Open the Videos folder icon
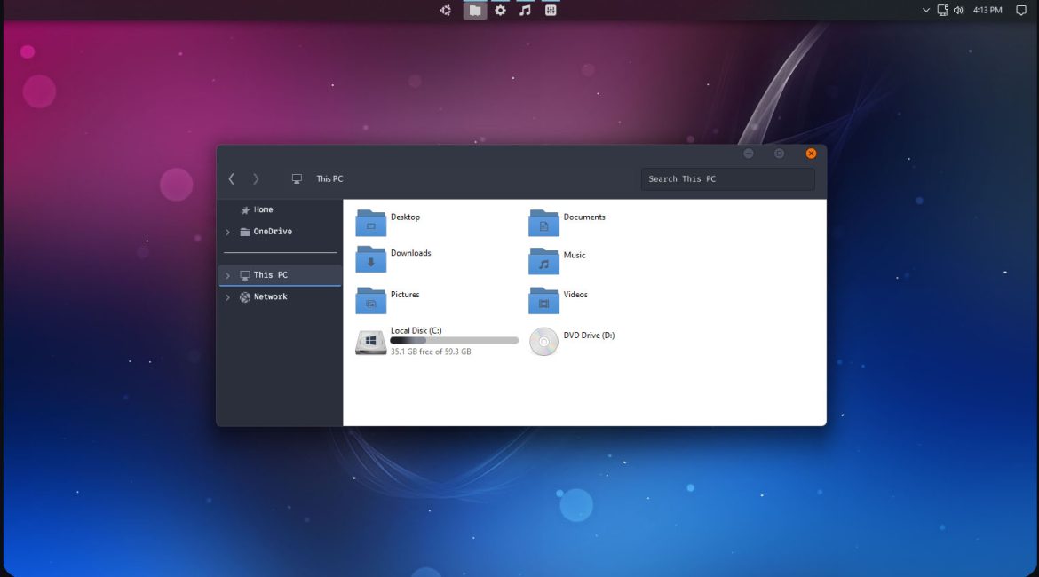The width and height of the screenshot is (1039, 577). [543, 300]
